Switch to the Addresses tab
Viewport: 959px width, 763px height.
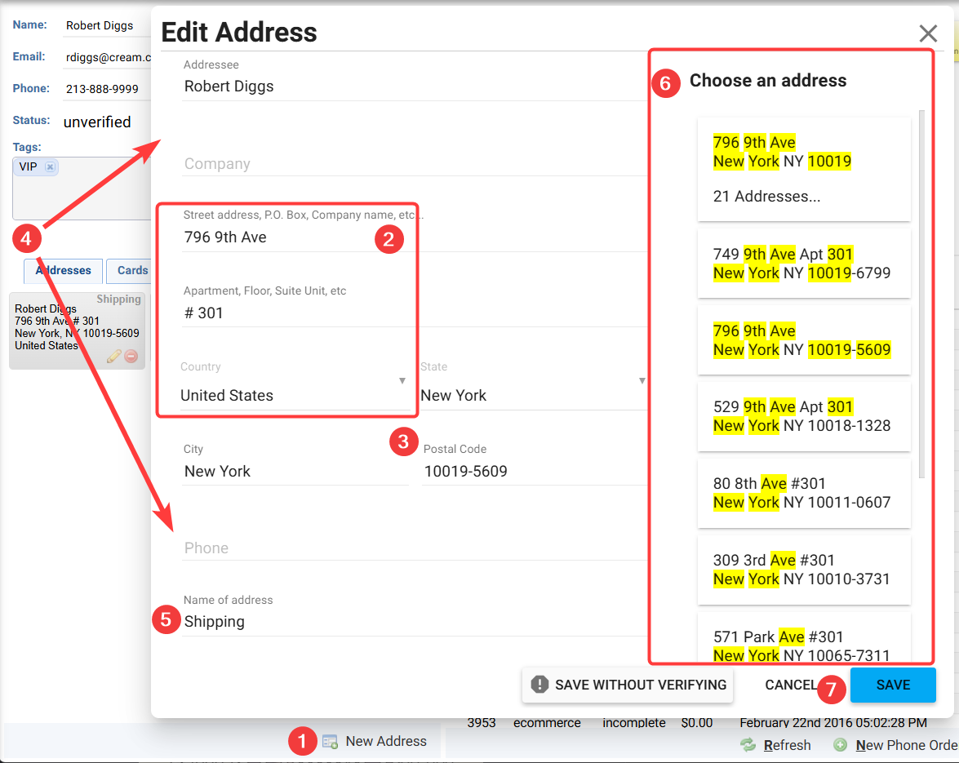(64, 271)
